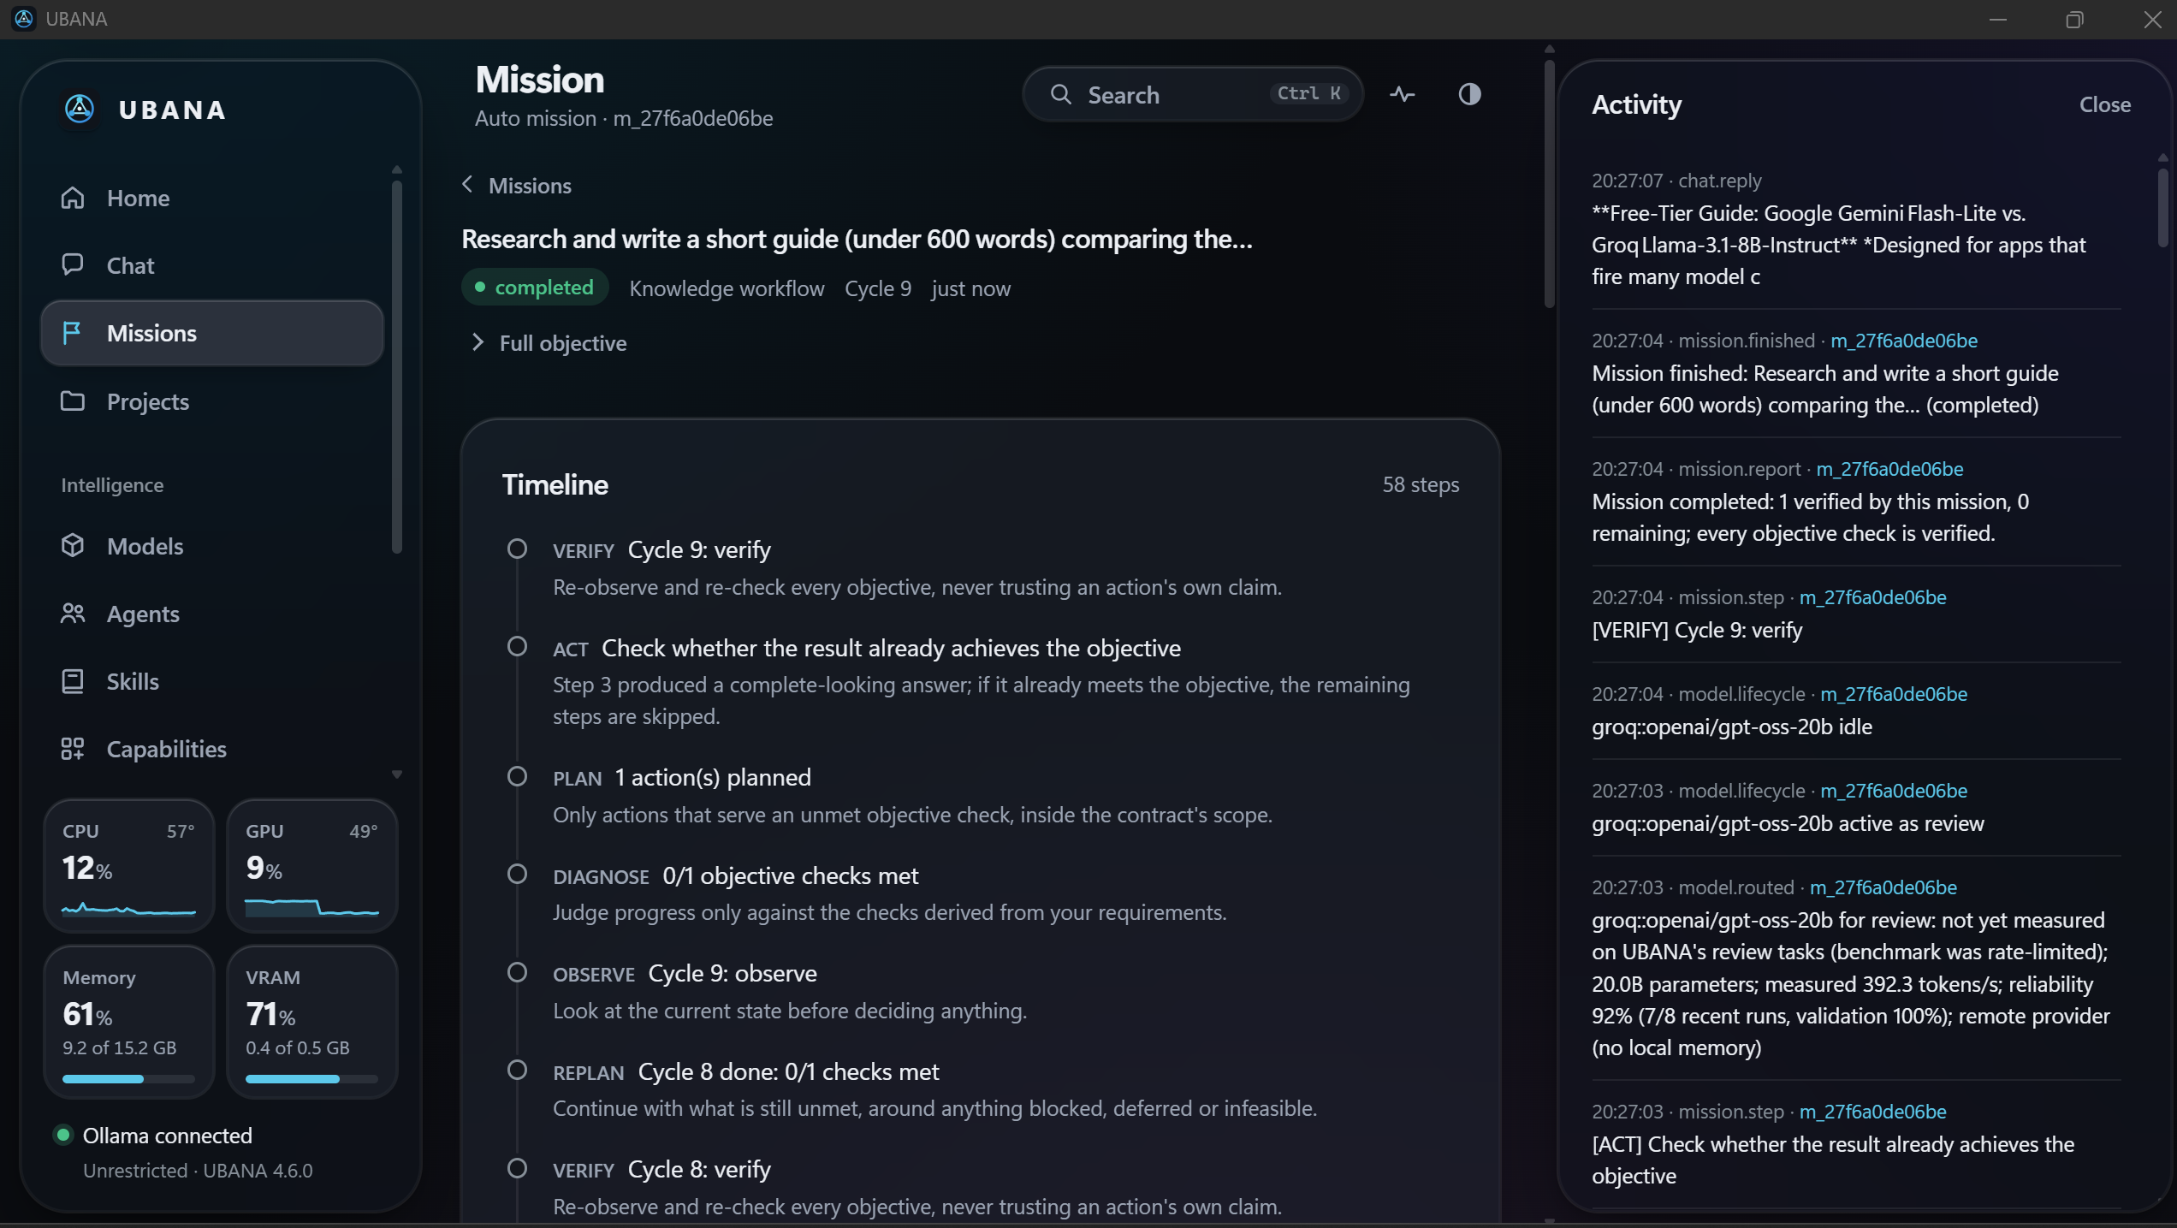Click the '58 steps' timeline count
The height and width of the screenshot is (1228, 2177).
[1421, 484]
